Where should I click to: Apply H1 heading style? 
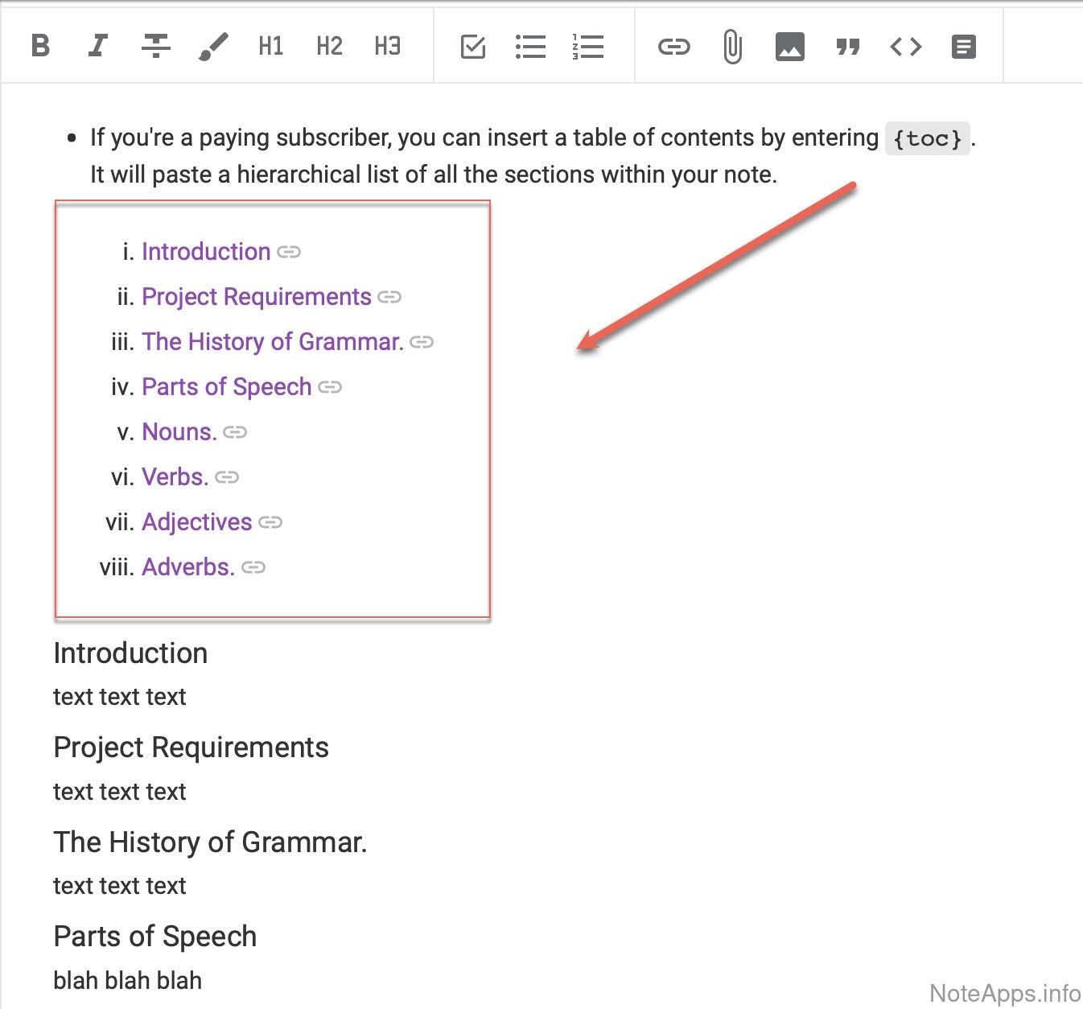(x=271, y=46)
